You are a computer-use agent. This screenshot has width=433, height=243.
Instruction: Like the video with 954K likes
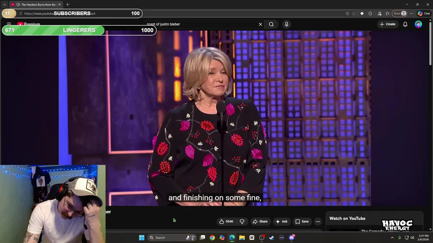click(x=226, y=221)
